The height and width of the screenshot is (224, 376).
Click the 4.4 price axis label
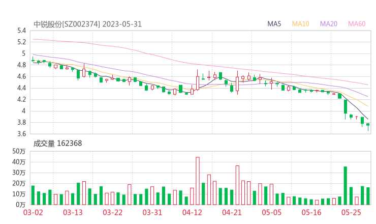pyautogui.click(x=21, y=88)
